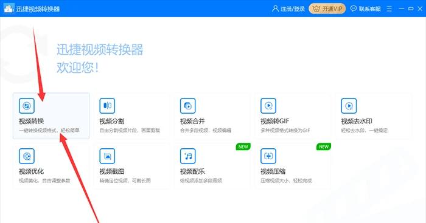Click the 视频截图 label text
Image resolution: width=426 pixels, height=223 pixels.
(x=111, y=171)
